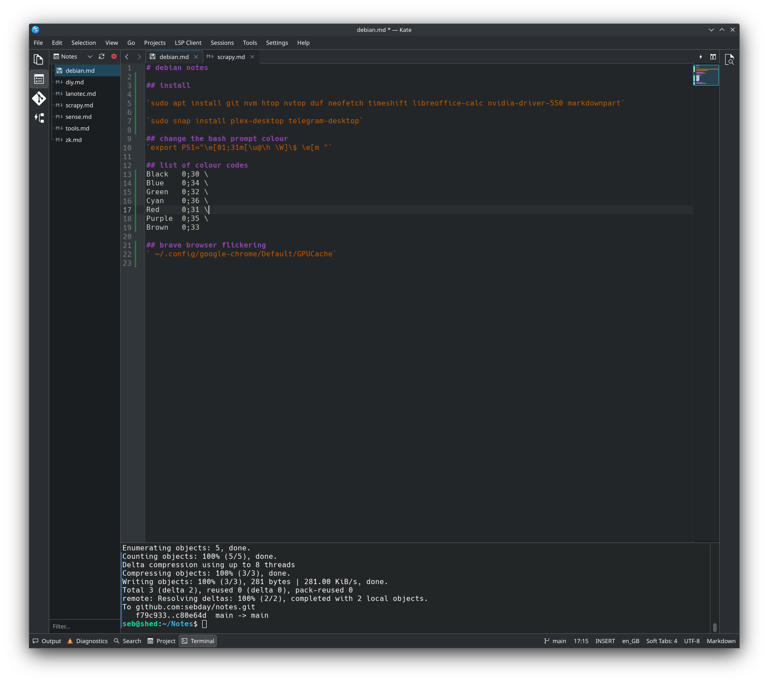This screenshot has width=769, height=683.
Task: Open lanotec.md from the file tree
Action: tap(80, 94)
